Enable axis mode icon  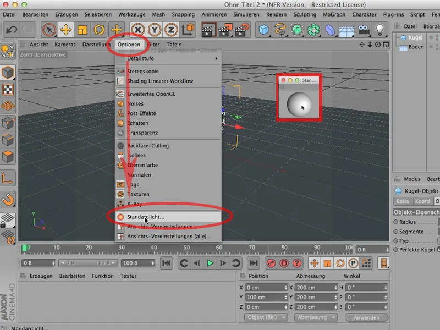pos(8,178)
